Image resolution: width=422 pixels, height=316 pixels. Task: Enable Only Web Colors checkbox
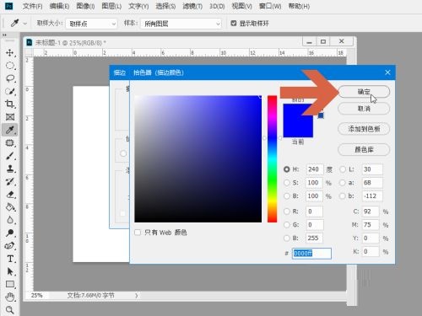point(138,233)
